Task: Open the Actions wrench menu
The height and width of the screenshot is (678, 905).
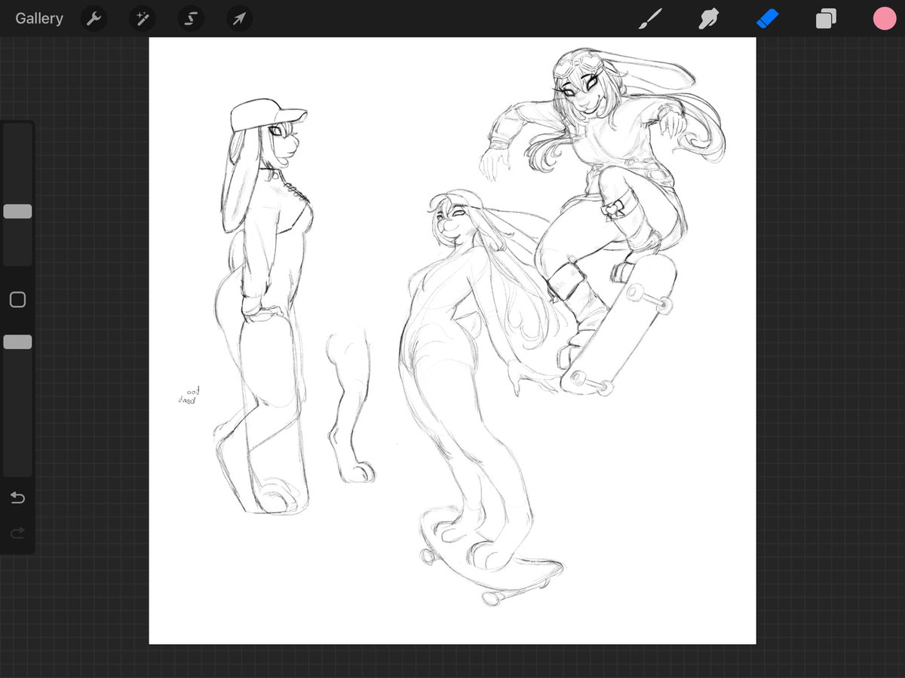Action: tap(94, 19)
